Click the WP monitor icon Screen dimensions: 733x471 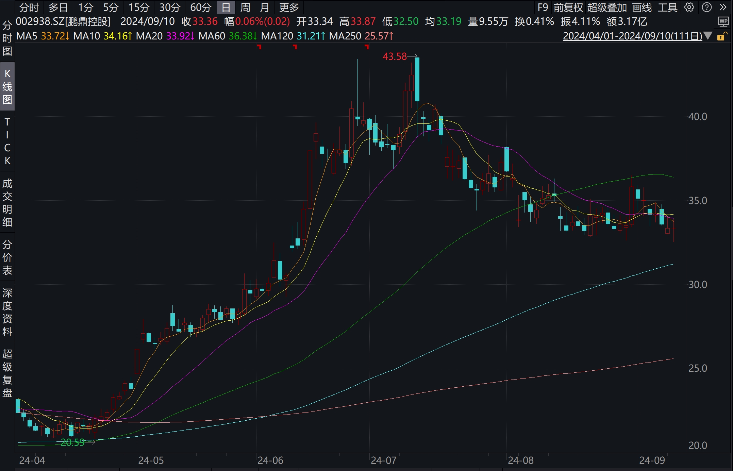(723, 22)
